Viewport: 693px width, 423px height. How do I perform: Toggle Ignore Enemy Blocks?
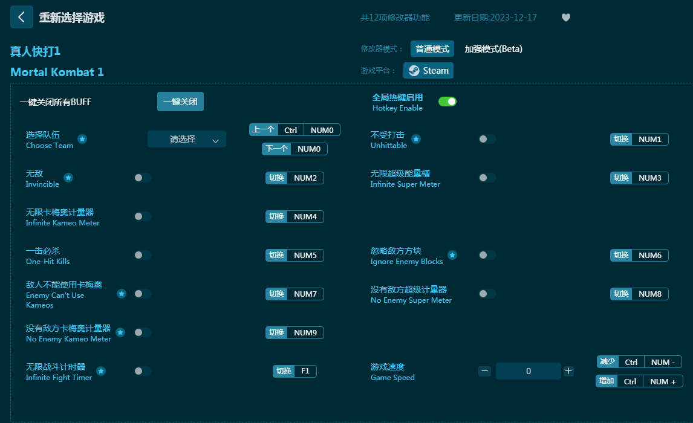click(x=487, y=255)
